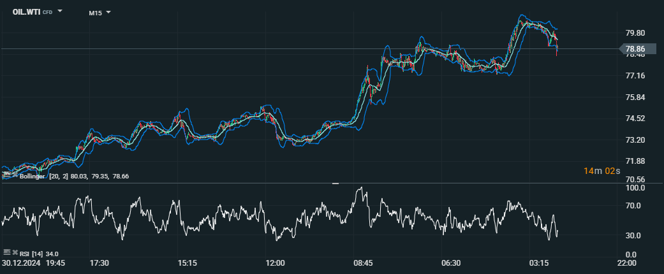This screenshot has height=274, width=664.
Task: Remove the Bollinger indicator with X icon
Action: [15, 175]
